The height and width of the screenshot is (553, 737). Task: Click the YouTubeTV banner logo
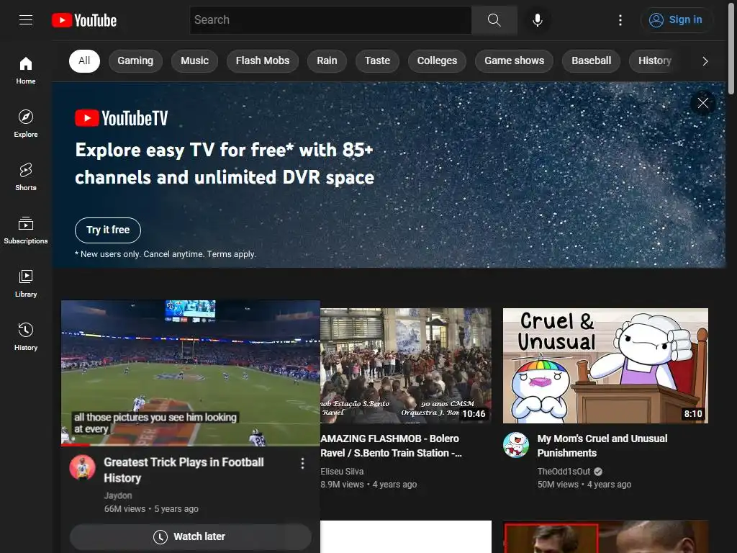point(121,118)
